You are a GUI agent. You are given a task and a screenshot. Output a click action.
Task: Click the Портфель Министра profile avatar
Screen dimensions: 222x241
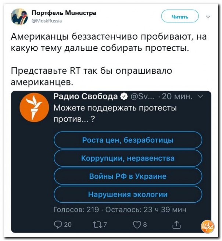pos(19,17)
